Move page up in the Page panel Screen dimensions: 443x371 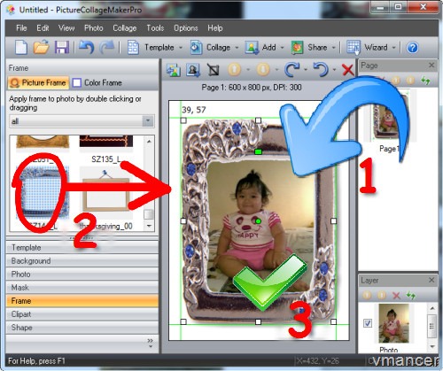click(x=396, y=80)
